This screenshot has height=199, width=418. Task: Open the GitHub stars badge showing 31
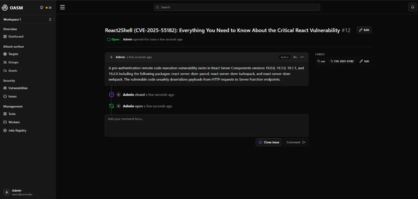tap(46, 8)
